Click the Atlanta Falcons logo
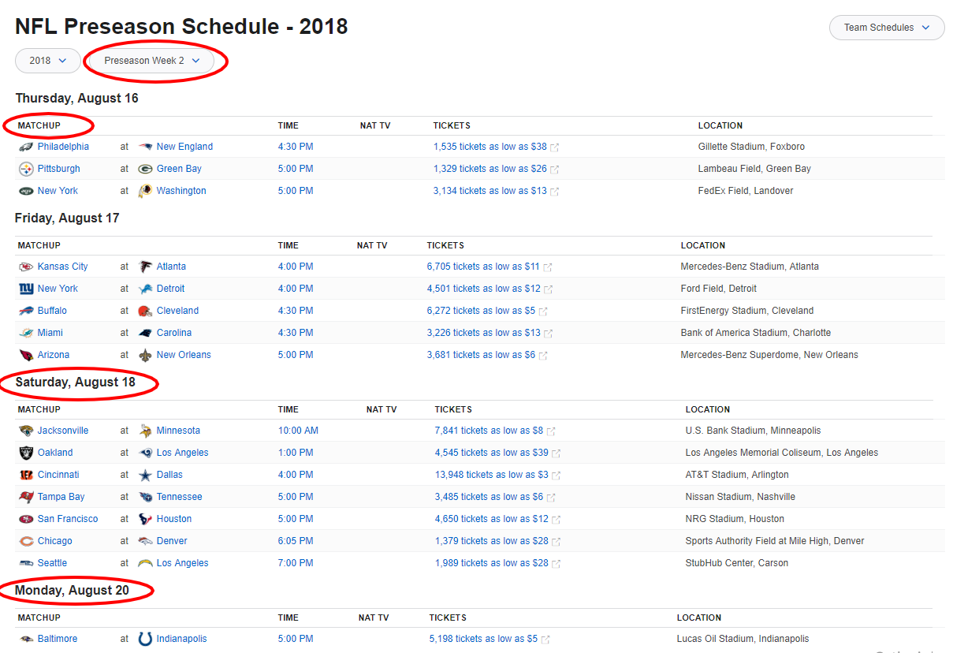953x653 pixels. [145, 267]
